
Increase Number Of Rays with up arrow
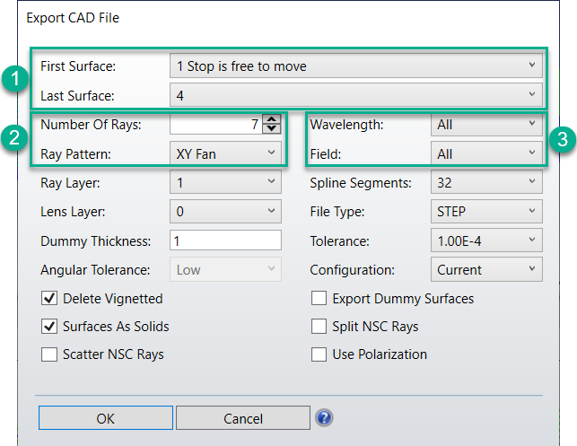click(273, 120)
